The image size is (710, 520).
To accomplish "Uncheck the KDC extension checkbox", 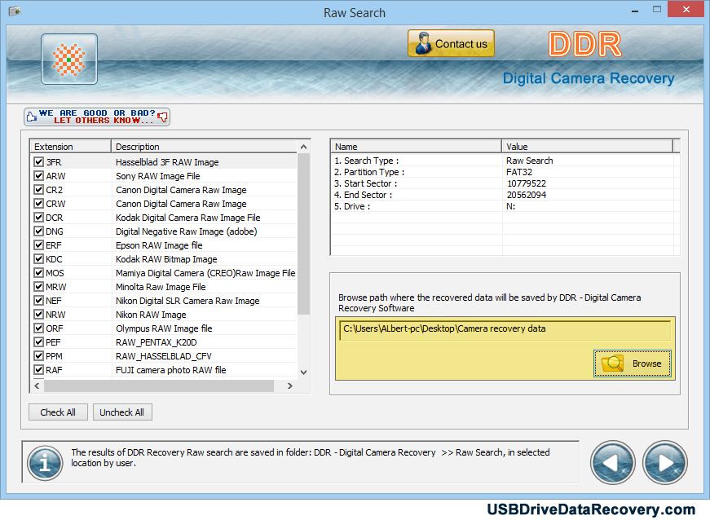I will coord(38,259).
